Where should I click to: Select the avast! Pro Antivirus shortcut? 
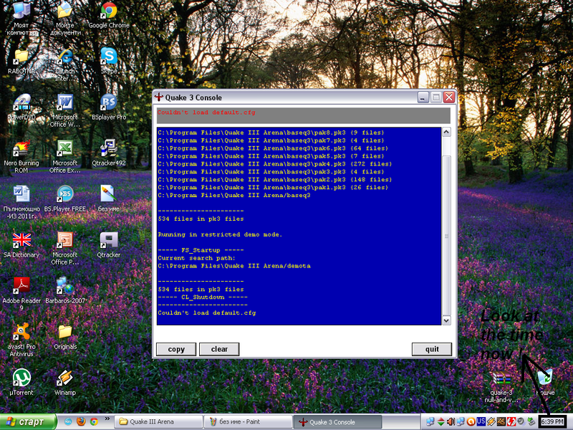pyautogui.click(x=21, y=340)
